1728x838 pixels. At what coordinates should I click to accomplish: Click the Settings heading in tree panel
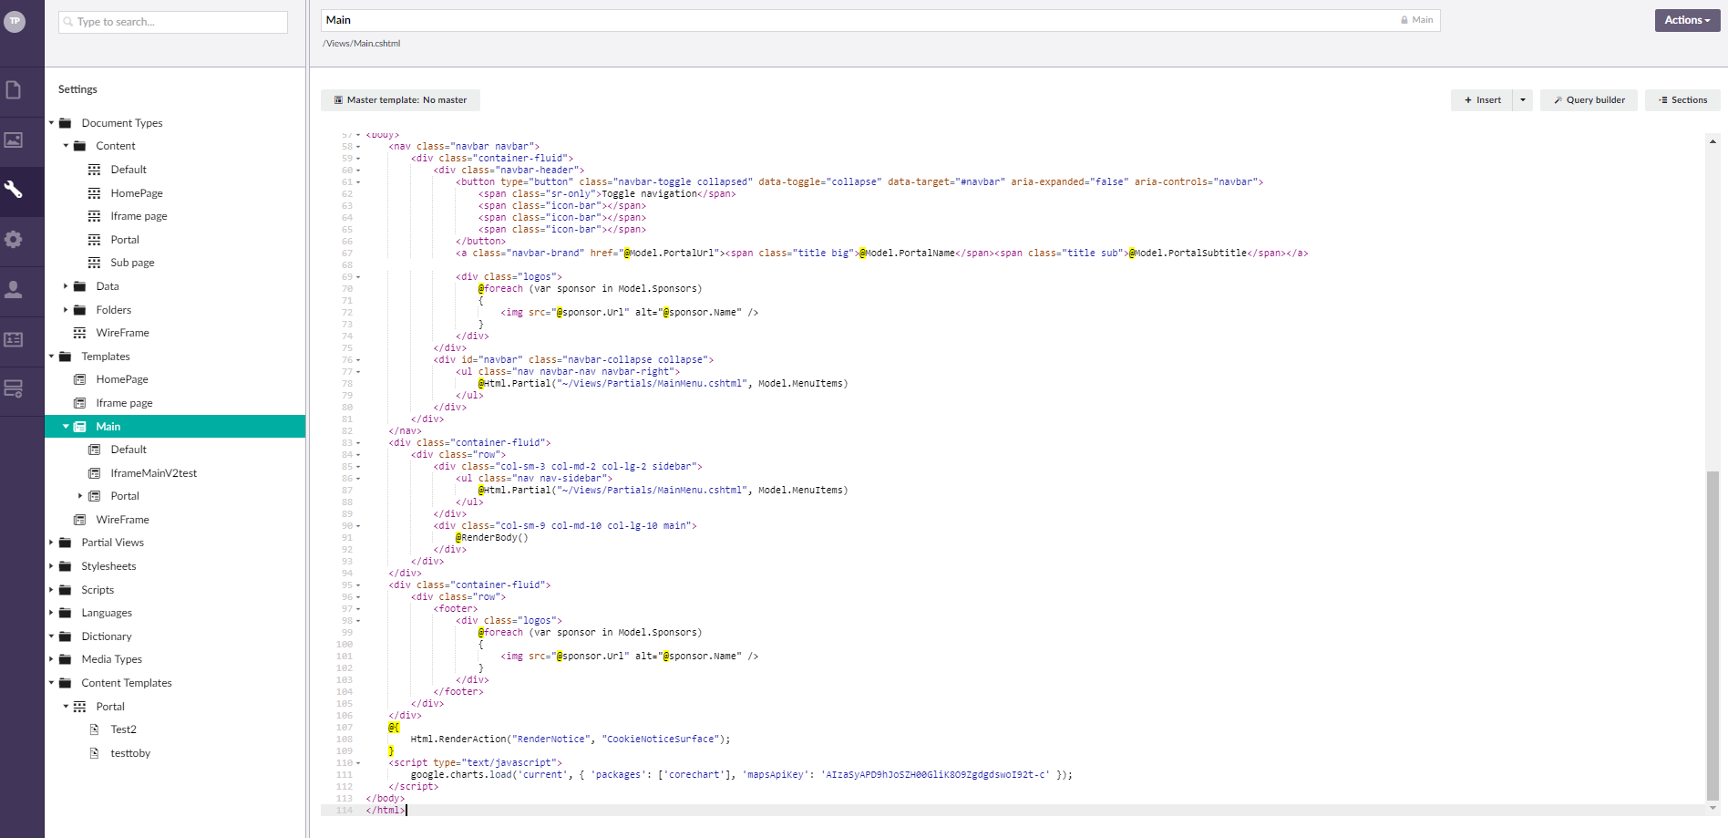(x=77, y=89)
